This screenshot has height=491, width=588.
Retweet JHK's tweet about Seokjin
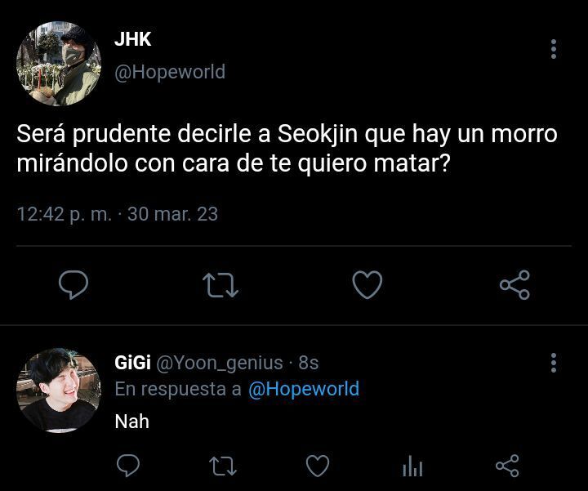coord(220,285)
